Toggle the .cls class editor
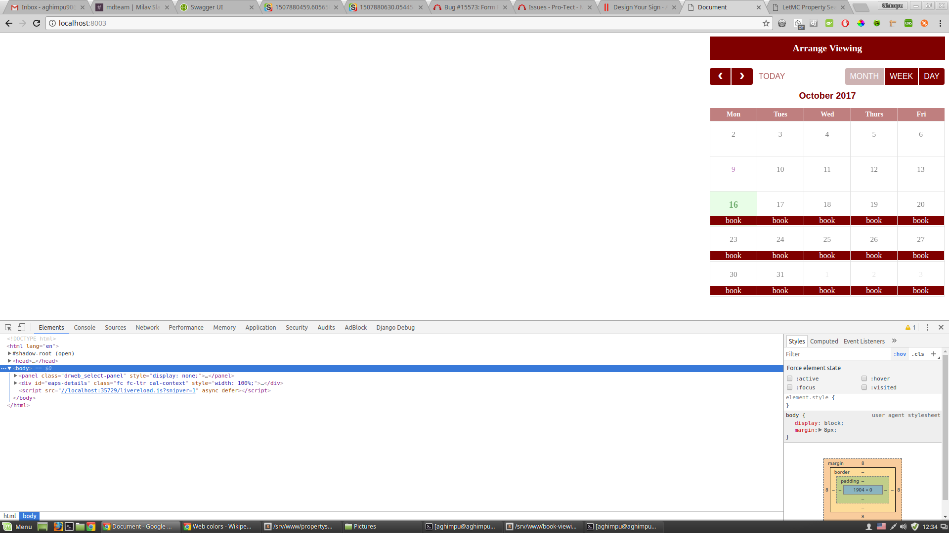This screenshot has height=533, width=949. pos(918,354)
